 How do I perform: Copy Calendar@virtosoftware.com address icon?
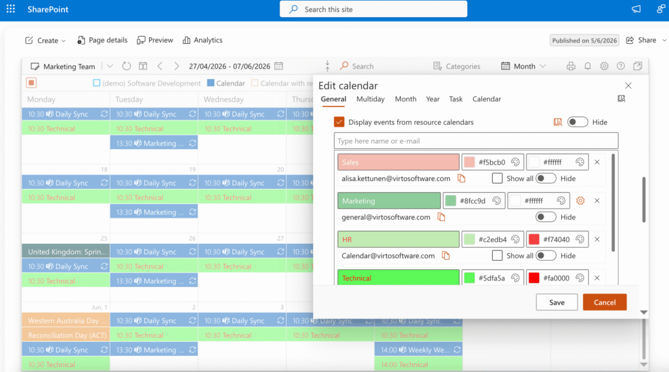pyautogui.click(x=446, y=256)
